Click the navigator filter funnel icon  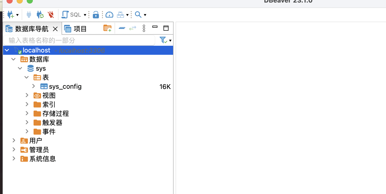pyautogui.click(x=163, y=40)
